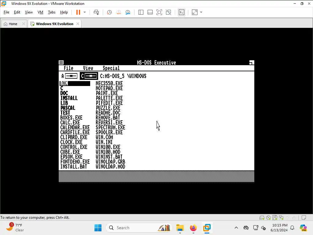Close the Windows 9X Evolution tab
The height and width of the screenshot is (235, 313).
(x=78, y=24)
